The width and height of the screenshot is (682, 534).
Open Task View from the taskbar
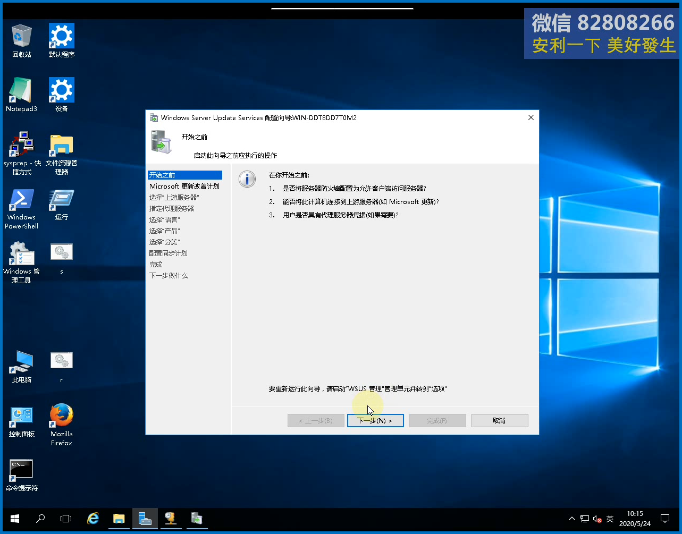(66, 519)
